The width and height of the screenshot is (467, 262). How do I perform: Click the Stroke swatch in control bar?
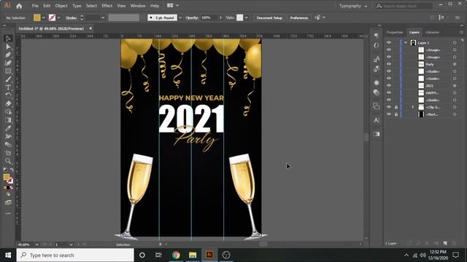coord(52,17)
